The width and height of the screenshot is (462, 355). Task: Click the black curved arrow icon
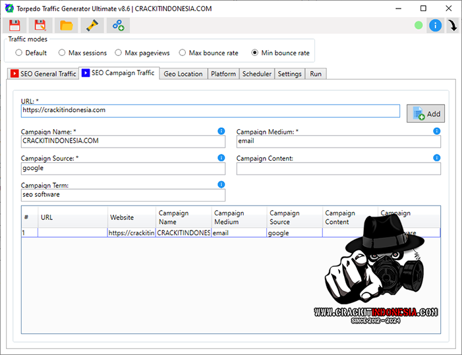(x=453, y=26)
